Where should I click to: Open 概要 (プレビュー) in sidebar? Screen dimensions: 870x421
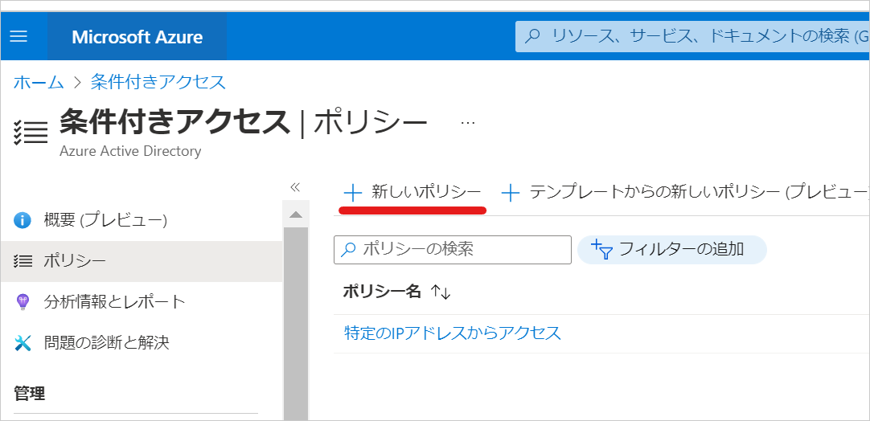tap(105, 220)
